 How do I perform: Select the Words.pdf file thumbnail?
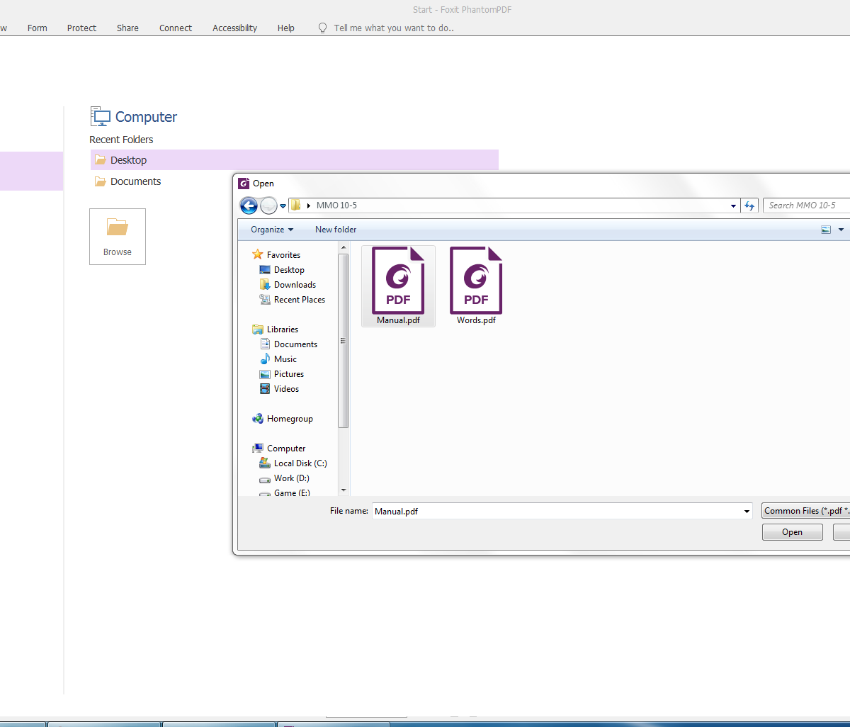476,286
